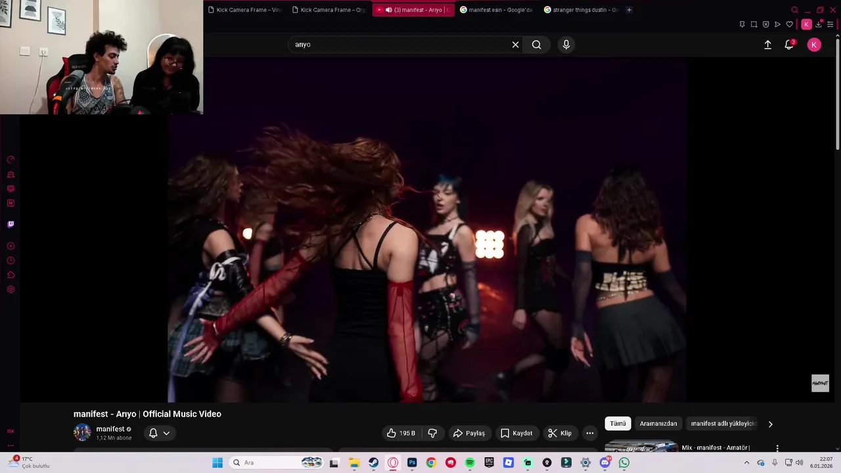Open the YouTube account avatar K

click(814, 45)
